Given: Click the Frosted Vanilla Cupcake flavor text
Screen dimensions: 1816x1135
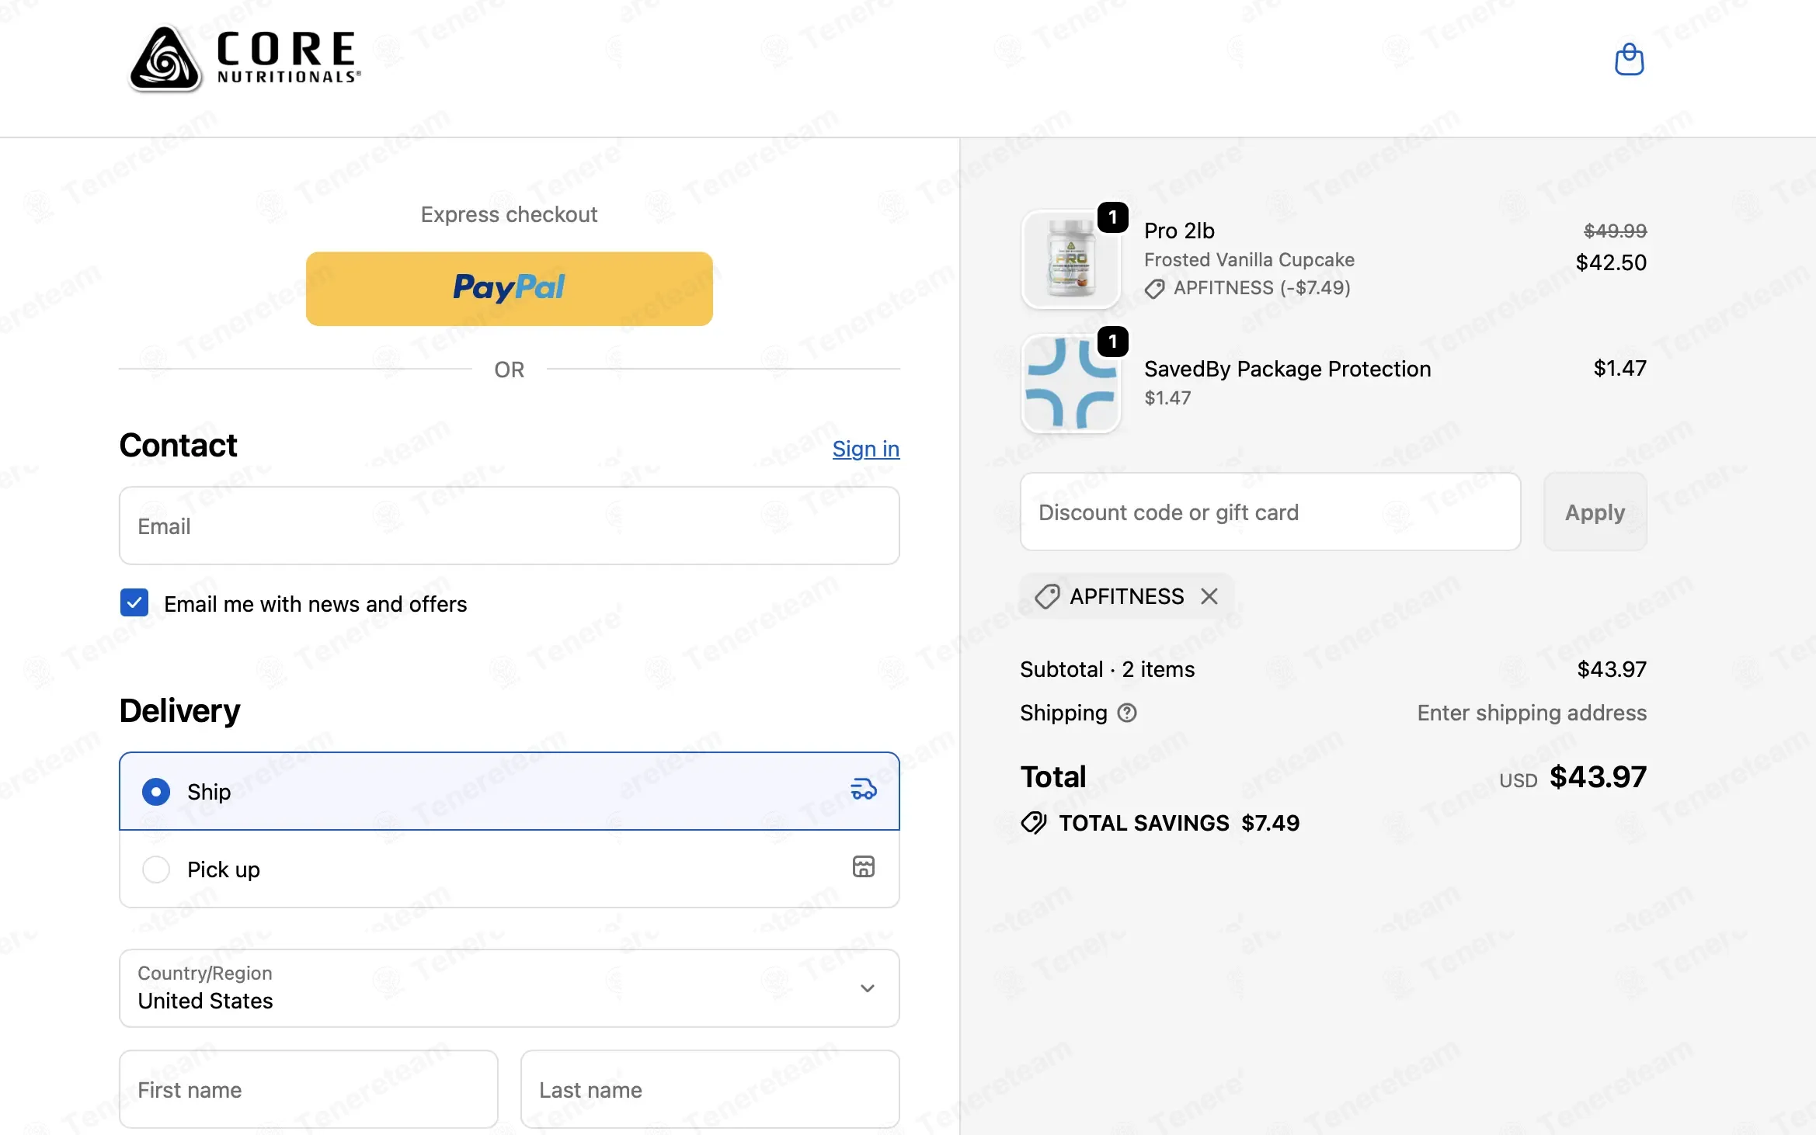Looking at the screenshot, I should pyautogui.click(x=1249, y=259).
